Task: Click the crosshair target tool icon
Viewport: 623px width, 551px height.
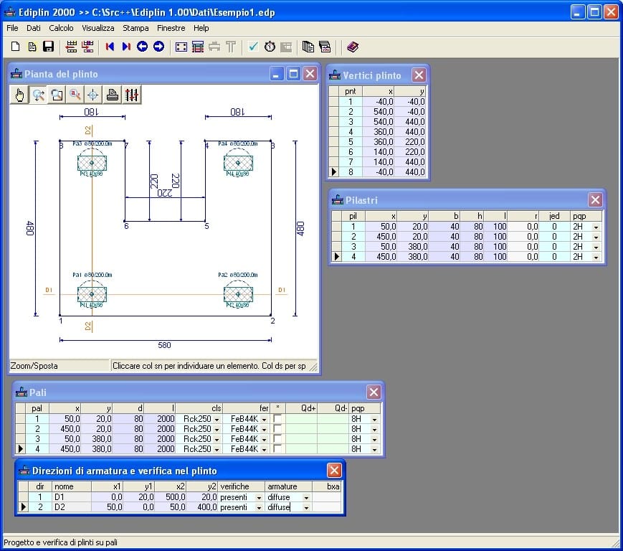Action: click(93, 95)
